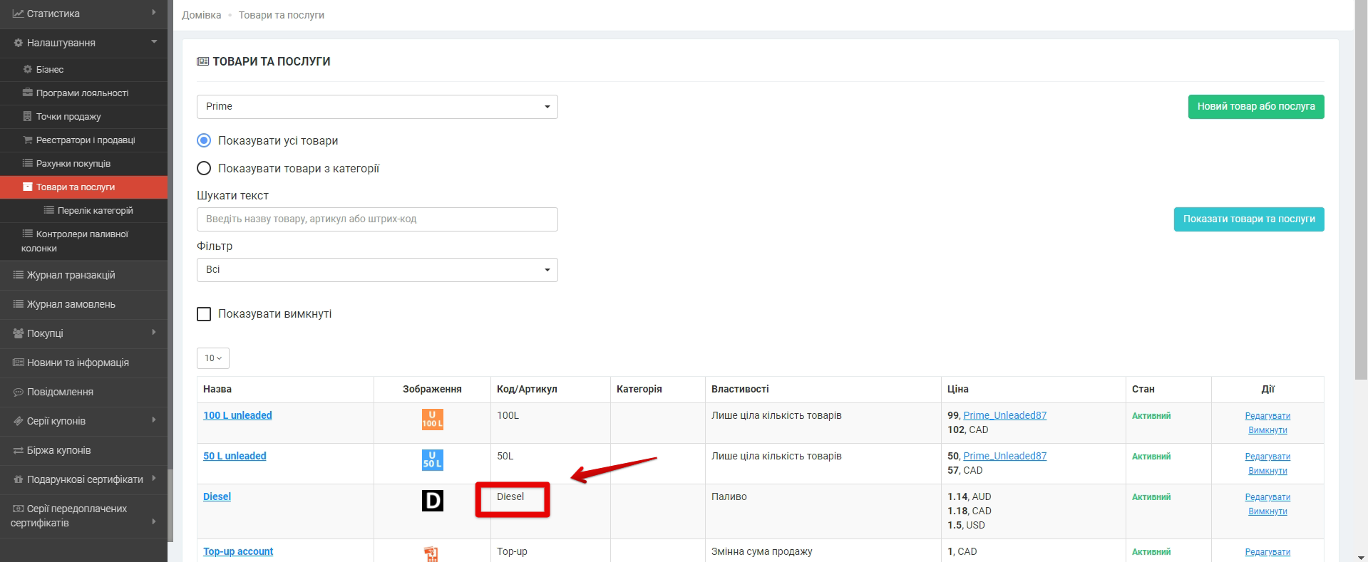Image resolution: width=1368 pixels, height=562 pixels.
Task: Open Перелік категорій submenu item
Action: point(95,211)
